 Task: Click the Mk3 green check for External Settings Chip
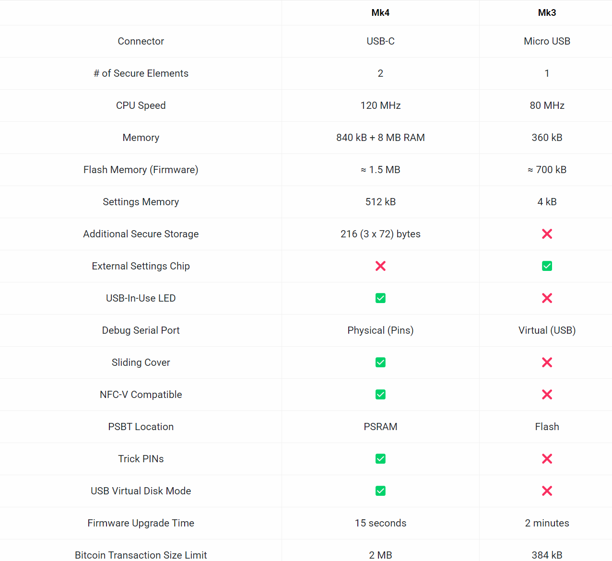tap(547, 266)
